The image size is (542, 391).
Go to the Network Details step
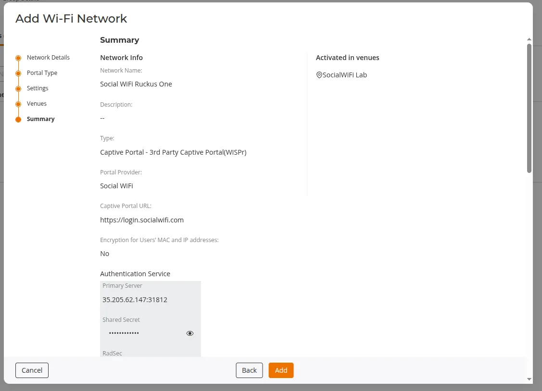[x=48, y=58]
